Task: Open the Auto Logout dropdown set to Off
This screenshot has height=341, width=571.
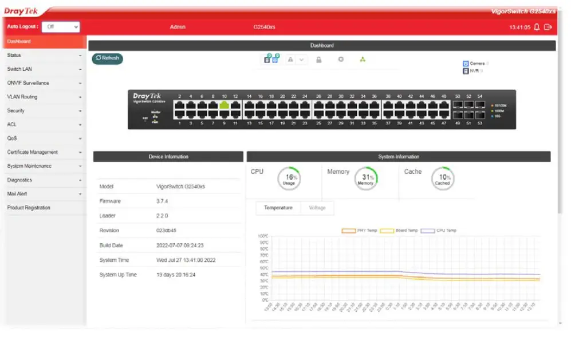Action: click(x=60, y=26)
